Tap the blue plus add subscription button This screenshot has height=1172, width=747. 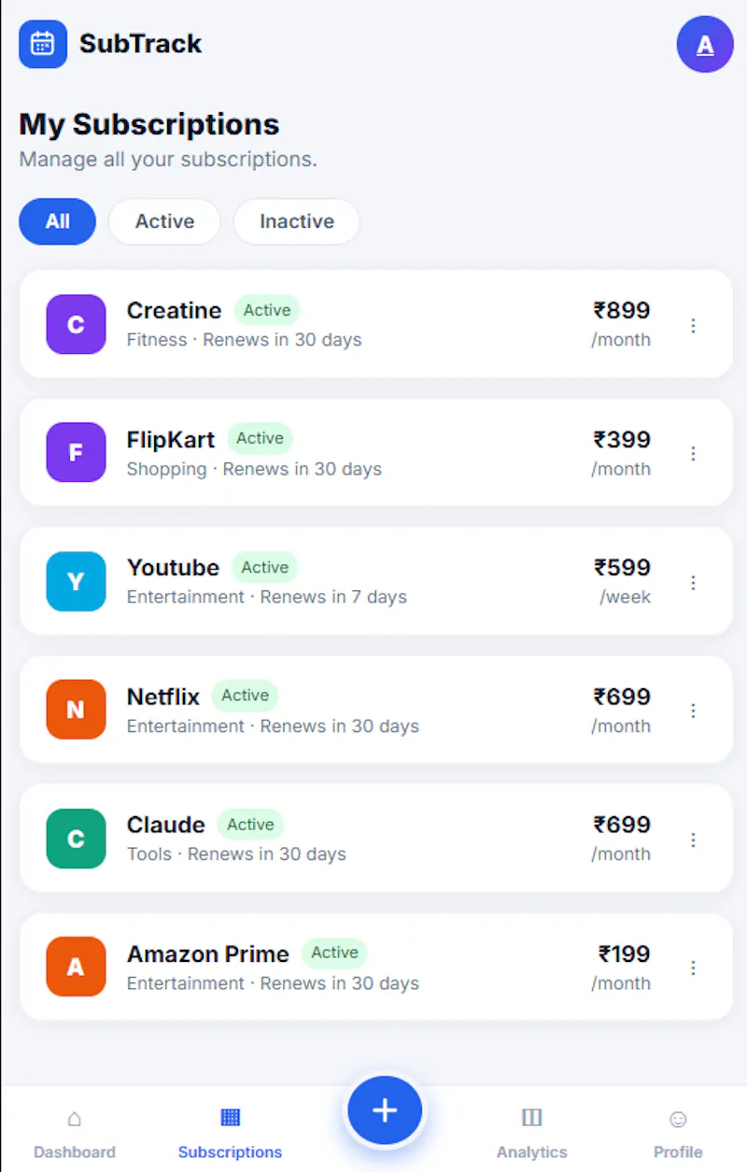[x=385, y=1110]
